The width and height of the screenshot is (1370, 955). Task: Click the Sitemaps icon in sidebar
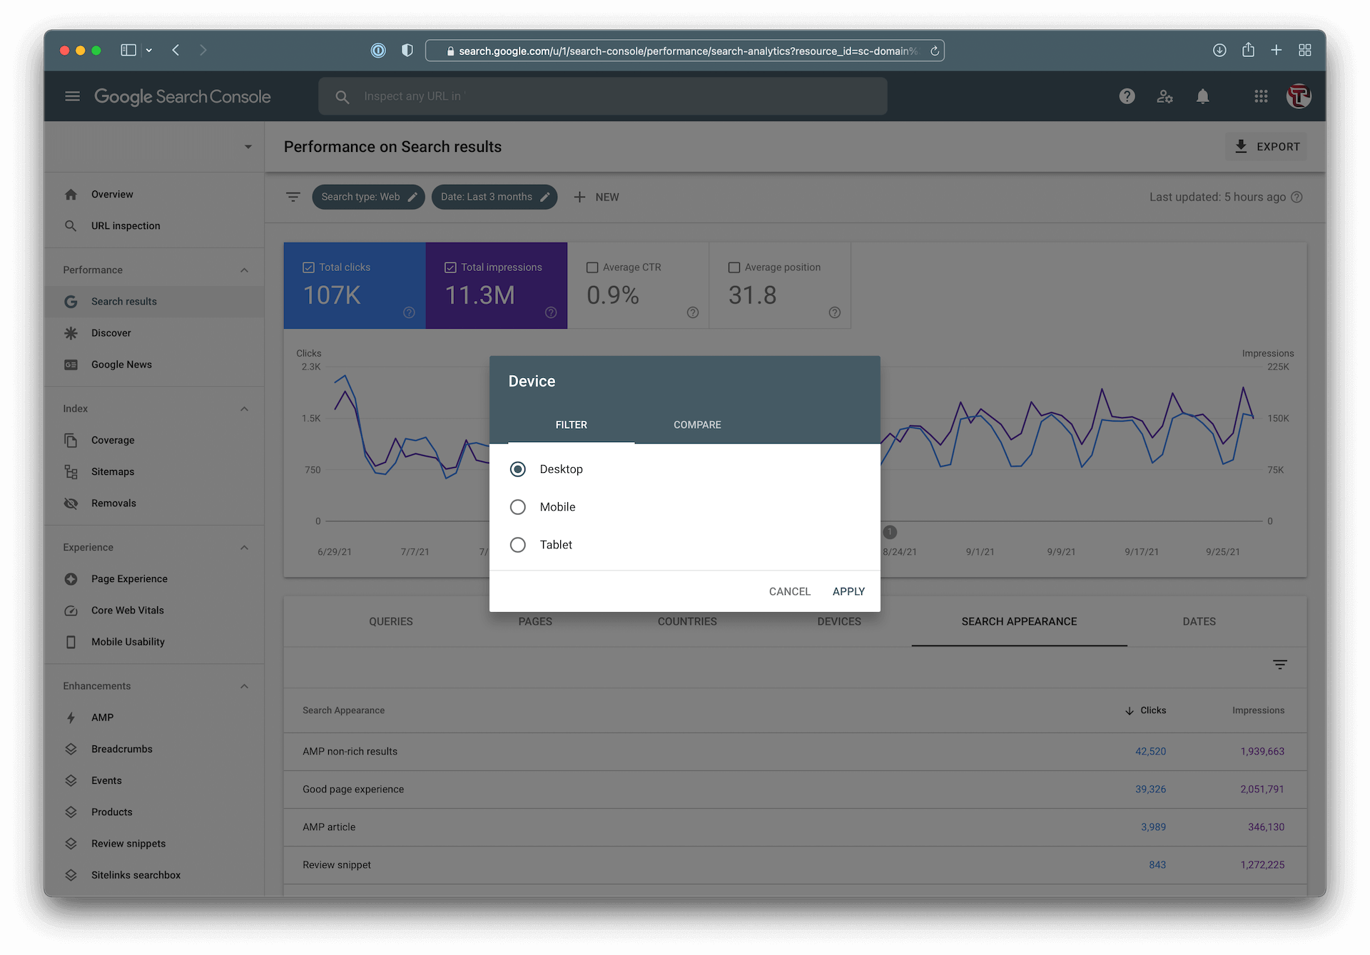pos(71,471)
